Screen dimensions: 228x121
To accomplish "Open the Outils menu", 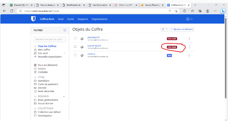I will pyautogui.click(x=71, y=19).
